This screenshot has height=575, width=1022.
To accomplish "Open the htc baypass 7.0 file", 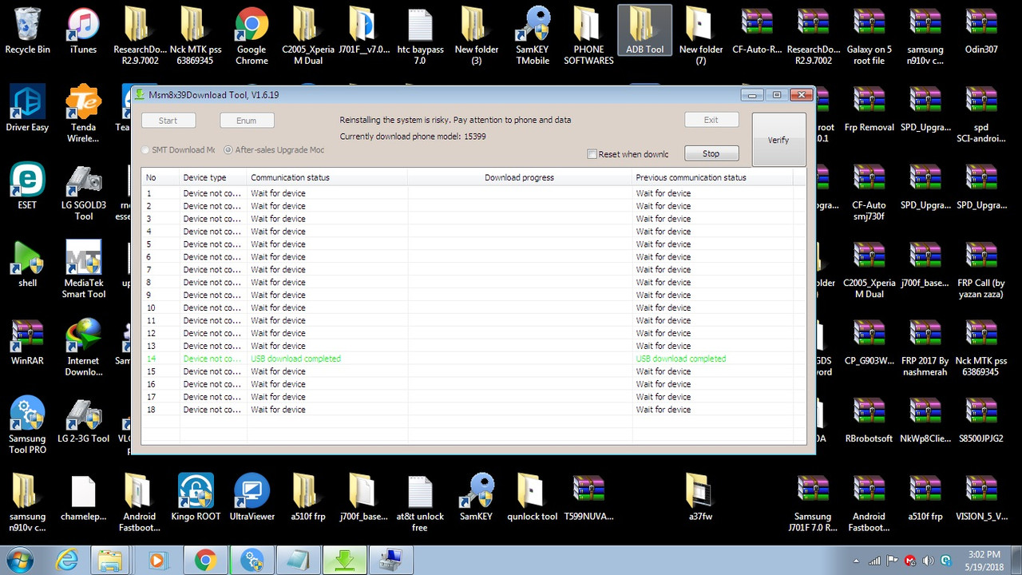I will tap(420, 36).
